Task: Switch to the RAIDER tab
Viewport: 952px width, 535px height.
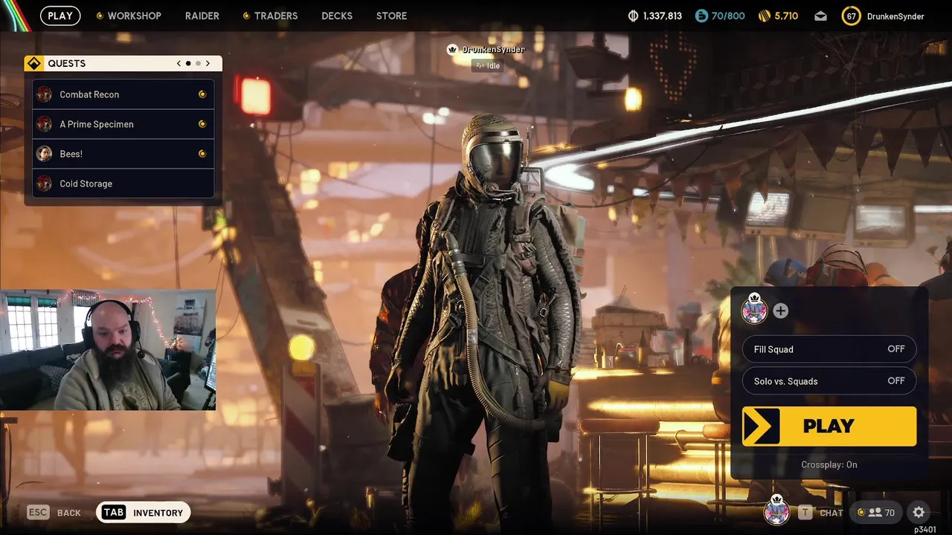Action: [202, 16]
